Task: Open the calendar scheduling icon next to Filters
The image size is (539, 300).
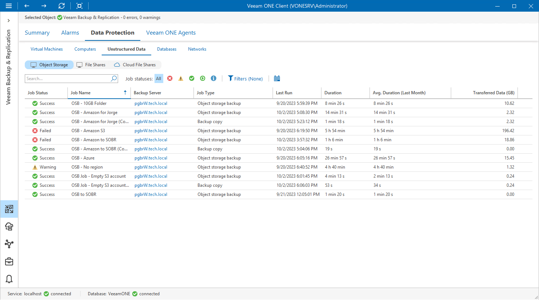Action: coord(277,78)
